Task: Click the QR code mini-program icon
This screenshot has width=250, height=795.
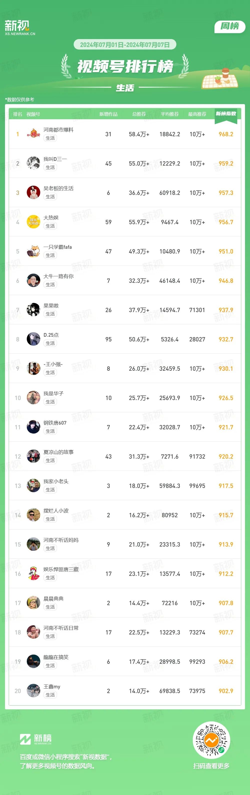Action: tap(211, 740)
